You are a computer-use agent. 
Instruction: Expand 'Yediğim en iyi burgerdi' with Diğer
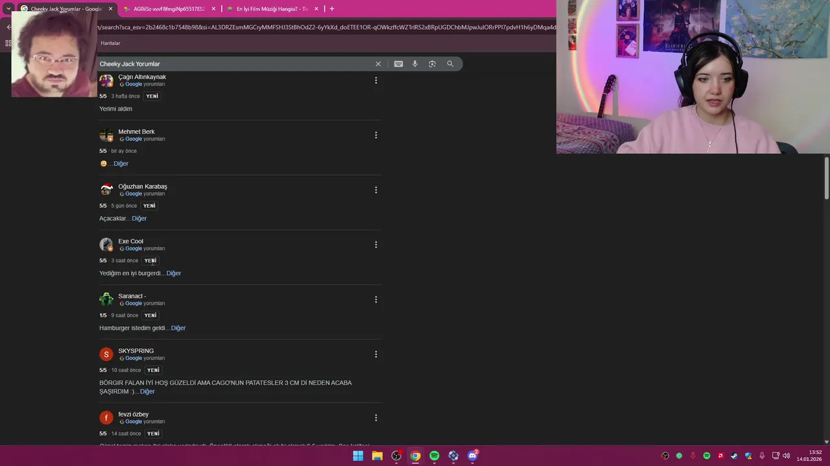pos(174,273)
